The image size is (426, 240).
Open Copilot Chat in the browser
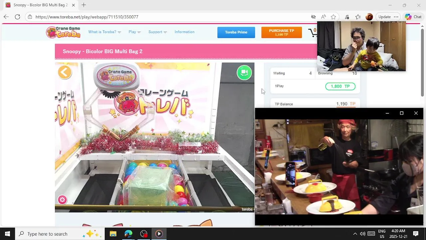click(x=413, y=17)
